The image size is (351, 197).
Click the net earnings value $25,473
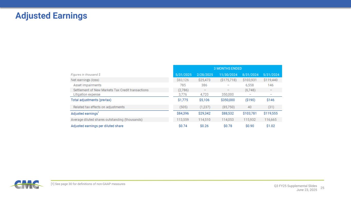click(205, 80)
